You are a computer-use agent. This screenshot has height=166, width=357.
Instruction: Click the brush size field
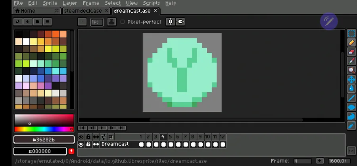click(x=97, y=22)
